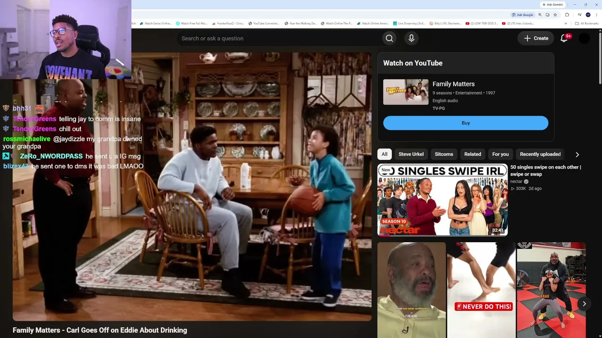Open the Watch Free Full Mo... bookmark

(x=191, y=23)
